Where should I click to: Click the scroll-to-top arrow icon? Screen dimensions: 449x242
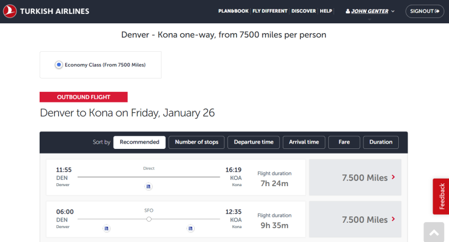click(433, 233)
